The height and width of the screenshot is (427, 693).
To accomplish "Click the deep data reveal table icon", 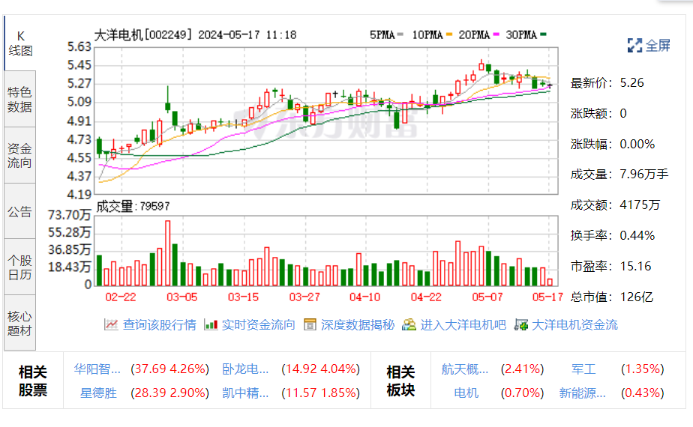I will (310, 324).
